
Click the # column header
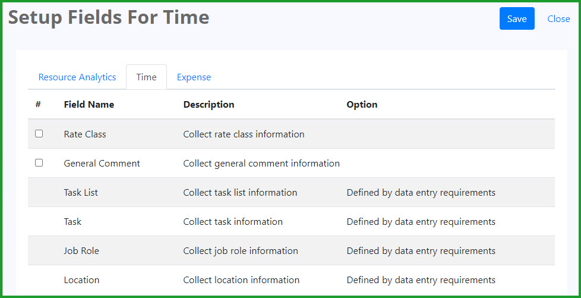[38, 105]
